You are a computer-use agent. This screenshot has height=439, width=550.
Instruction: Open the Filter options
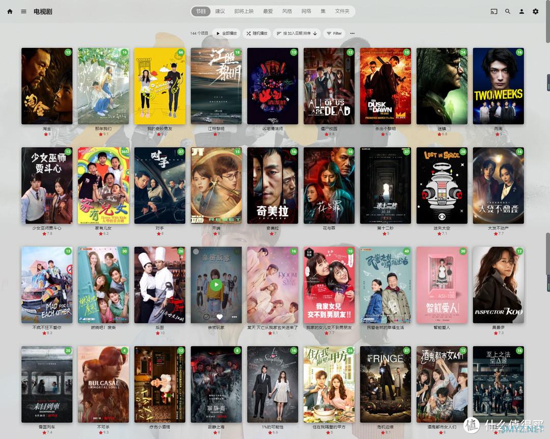point(334,33)
